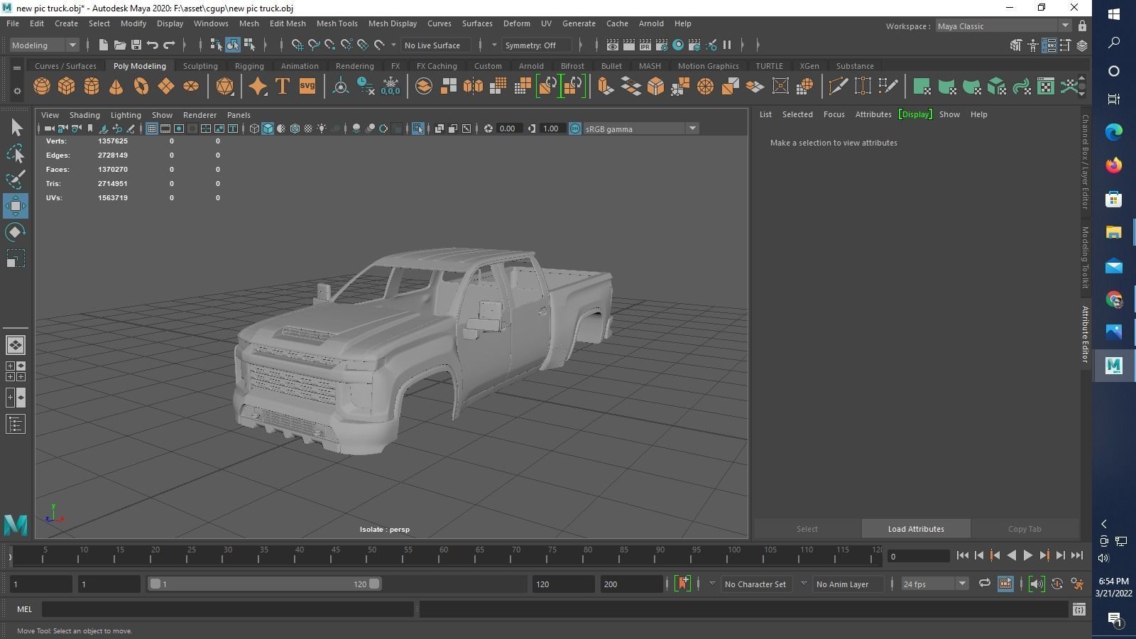Switch to the Rigging shelf tab
Screen dimensions: 1136x639
249,65
